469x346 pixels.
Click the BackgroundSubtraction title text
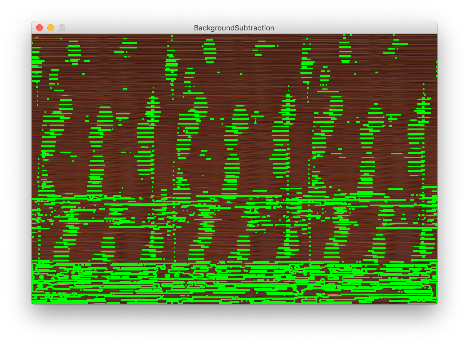(x=234, y=28)
